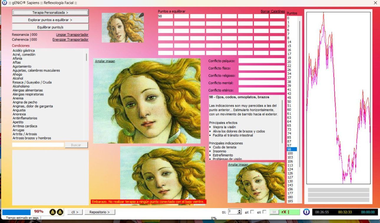Click the cX > button
The image size is (380, 223).
75,212
